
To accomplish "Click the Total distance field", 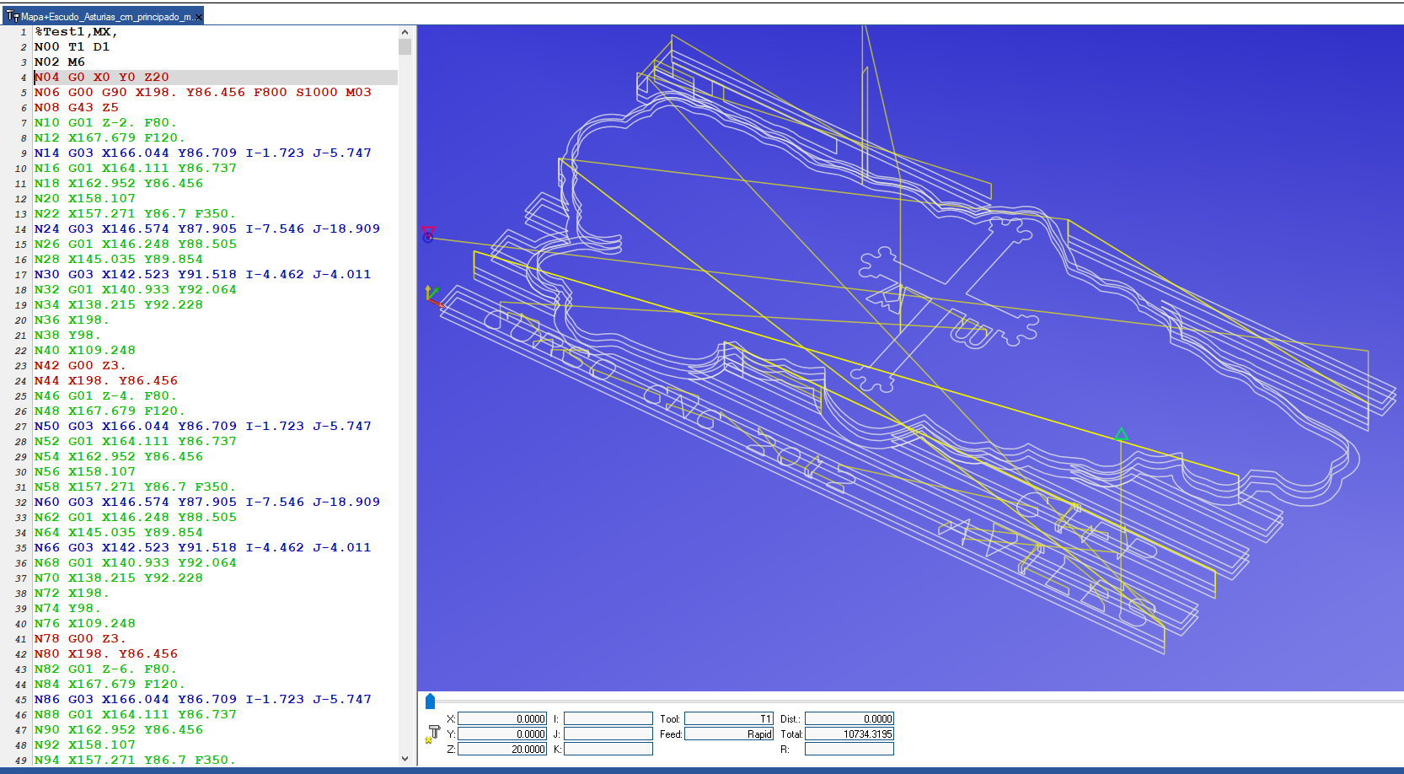I will click(x=849, y=734).
